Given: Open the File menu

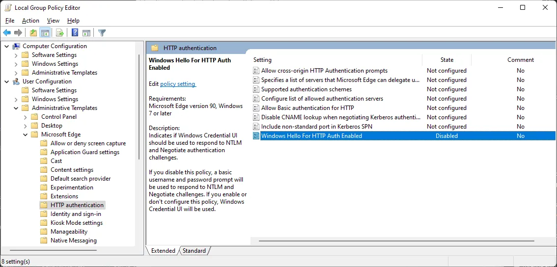Looking at the screenshot, I should tap(10, 21).
